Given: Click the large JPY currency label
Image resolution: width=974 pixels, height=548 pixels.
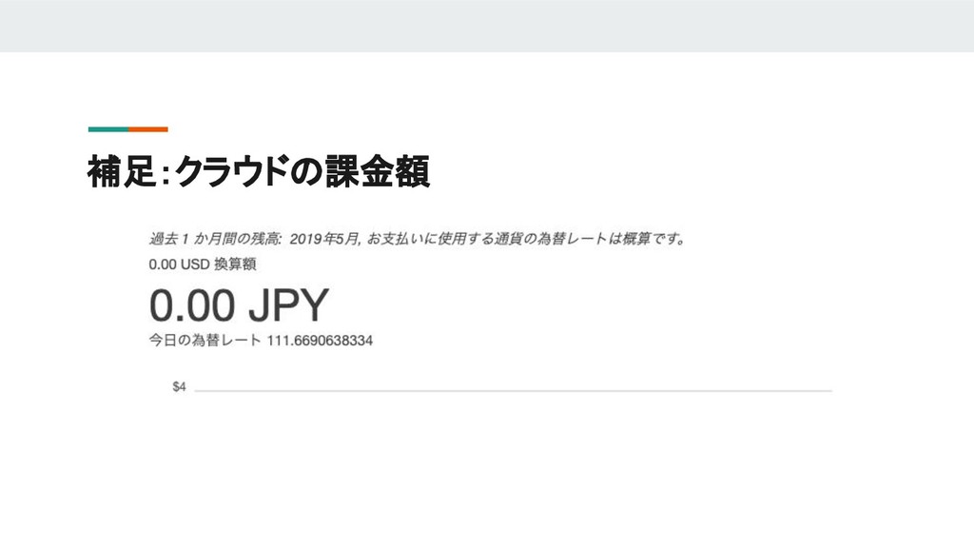Looking at the screenshot, I should pos(288,305).
